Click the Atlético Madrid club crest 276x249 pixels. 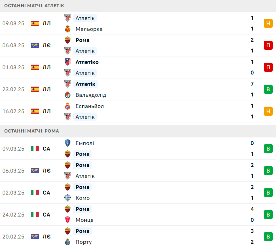click(x=68, y=62)
